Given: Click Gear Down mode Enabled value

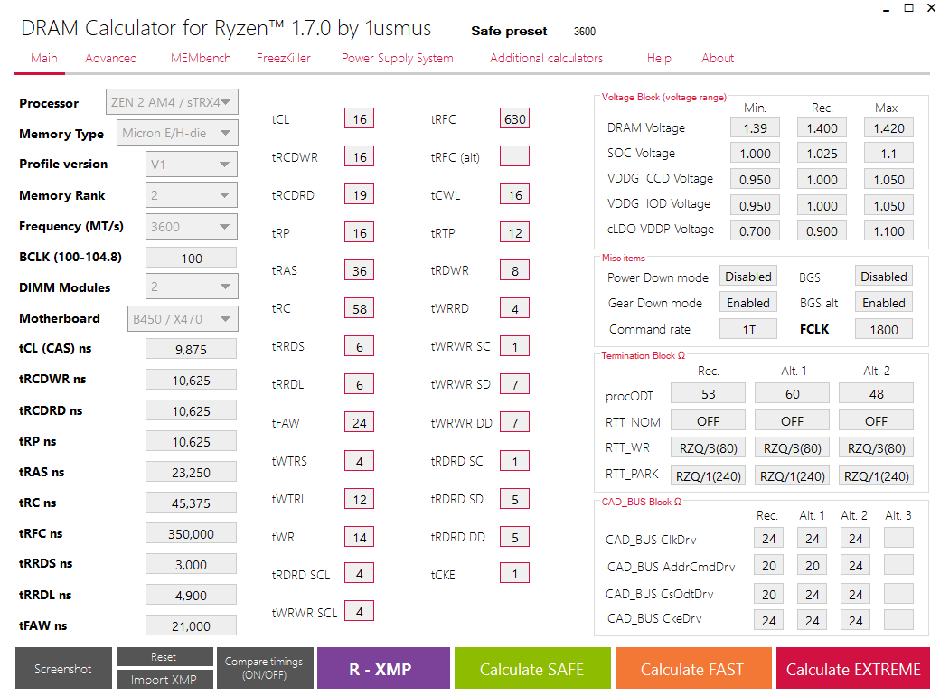Looking at the screenshot, I should [748, 303].
